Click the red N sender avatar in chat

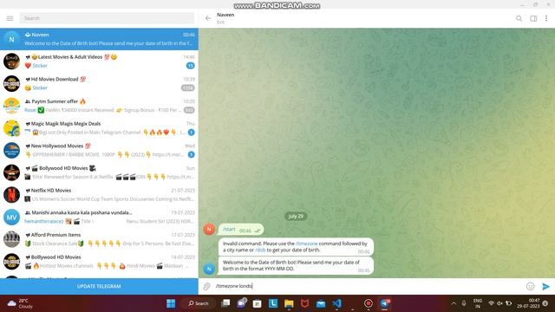209,229
